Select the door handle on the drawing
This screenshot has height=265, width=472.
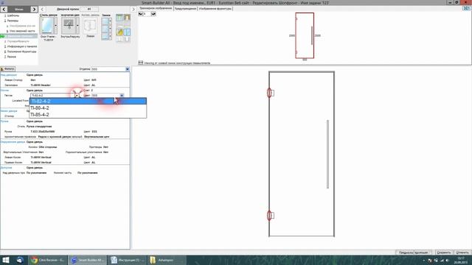click(327, 154)
